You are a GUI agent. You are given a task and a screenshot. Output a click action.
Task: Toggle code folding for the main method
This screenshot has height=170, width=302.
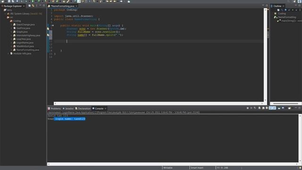(x=53, y=25)
